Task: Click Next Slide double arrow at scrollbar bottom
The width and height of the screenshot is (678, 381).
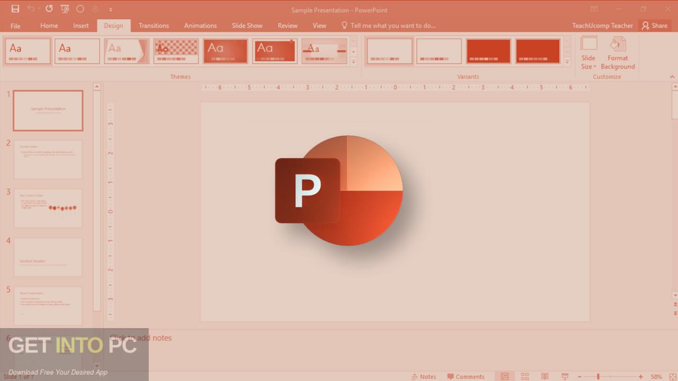Action: click(x=675, y=313)
